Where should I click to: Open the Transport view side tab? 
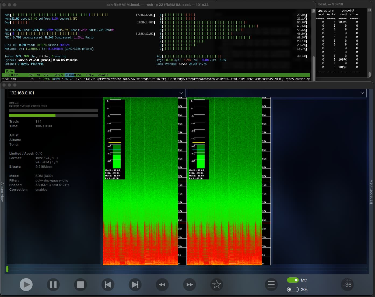pyautogui.click(x=371, y=192)
